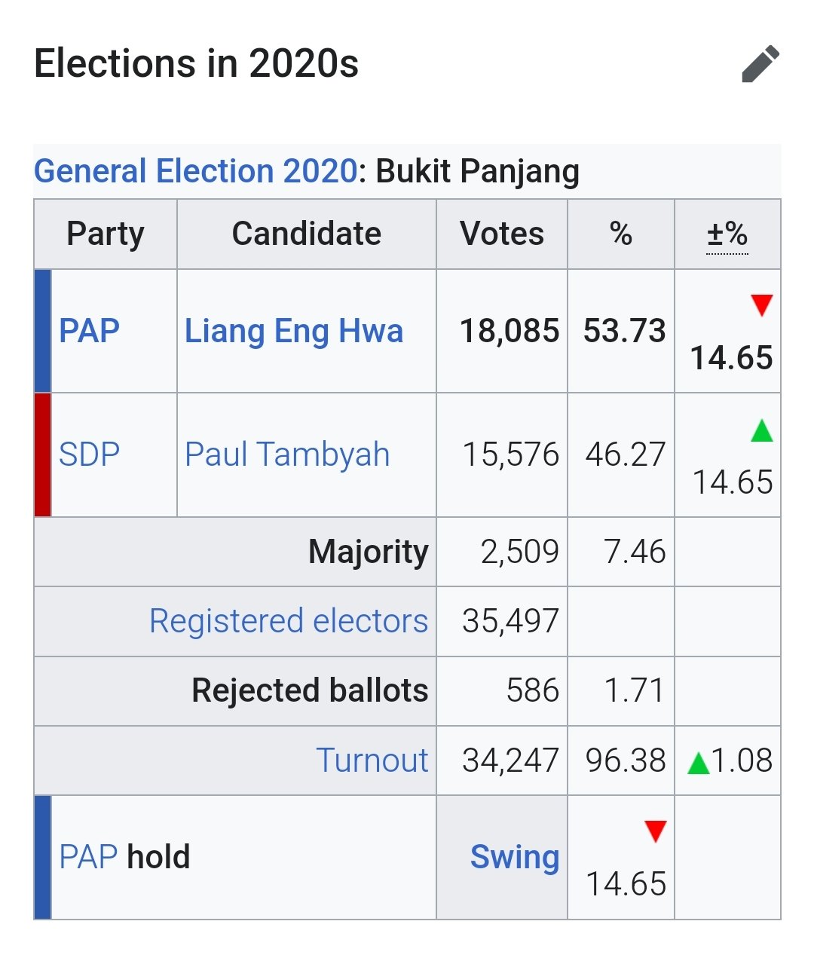
Task: Click the ±% column header abbreviation
Action: point(727,234)
